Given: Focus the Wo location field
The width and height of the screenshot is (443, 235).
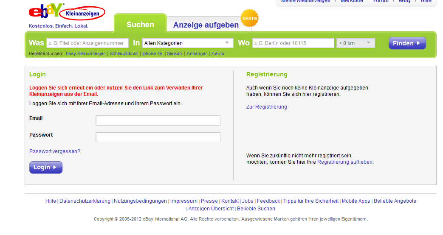Looking at the screenshot, I should point(293,43).
